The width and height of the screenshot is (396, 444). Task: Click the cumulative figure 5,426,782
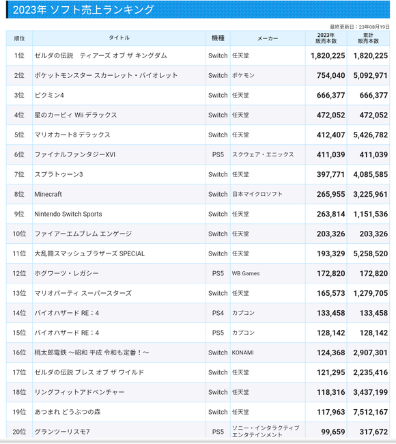click(370, 135)
